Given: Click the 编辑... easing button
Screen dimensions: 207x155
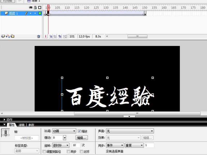Looking at the screenshot, I should (x=82, y=138).
